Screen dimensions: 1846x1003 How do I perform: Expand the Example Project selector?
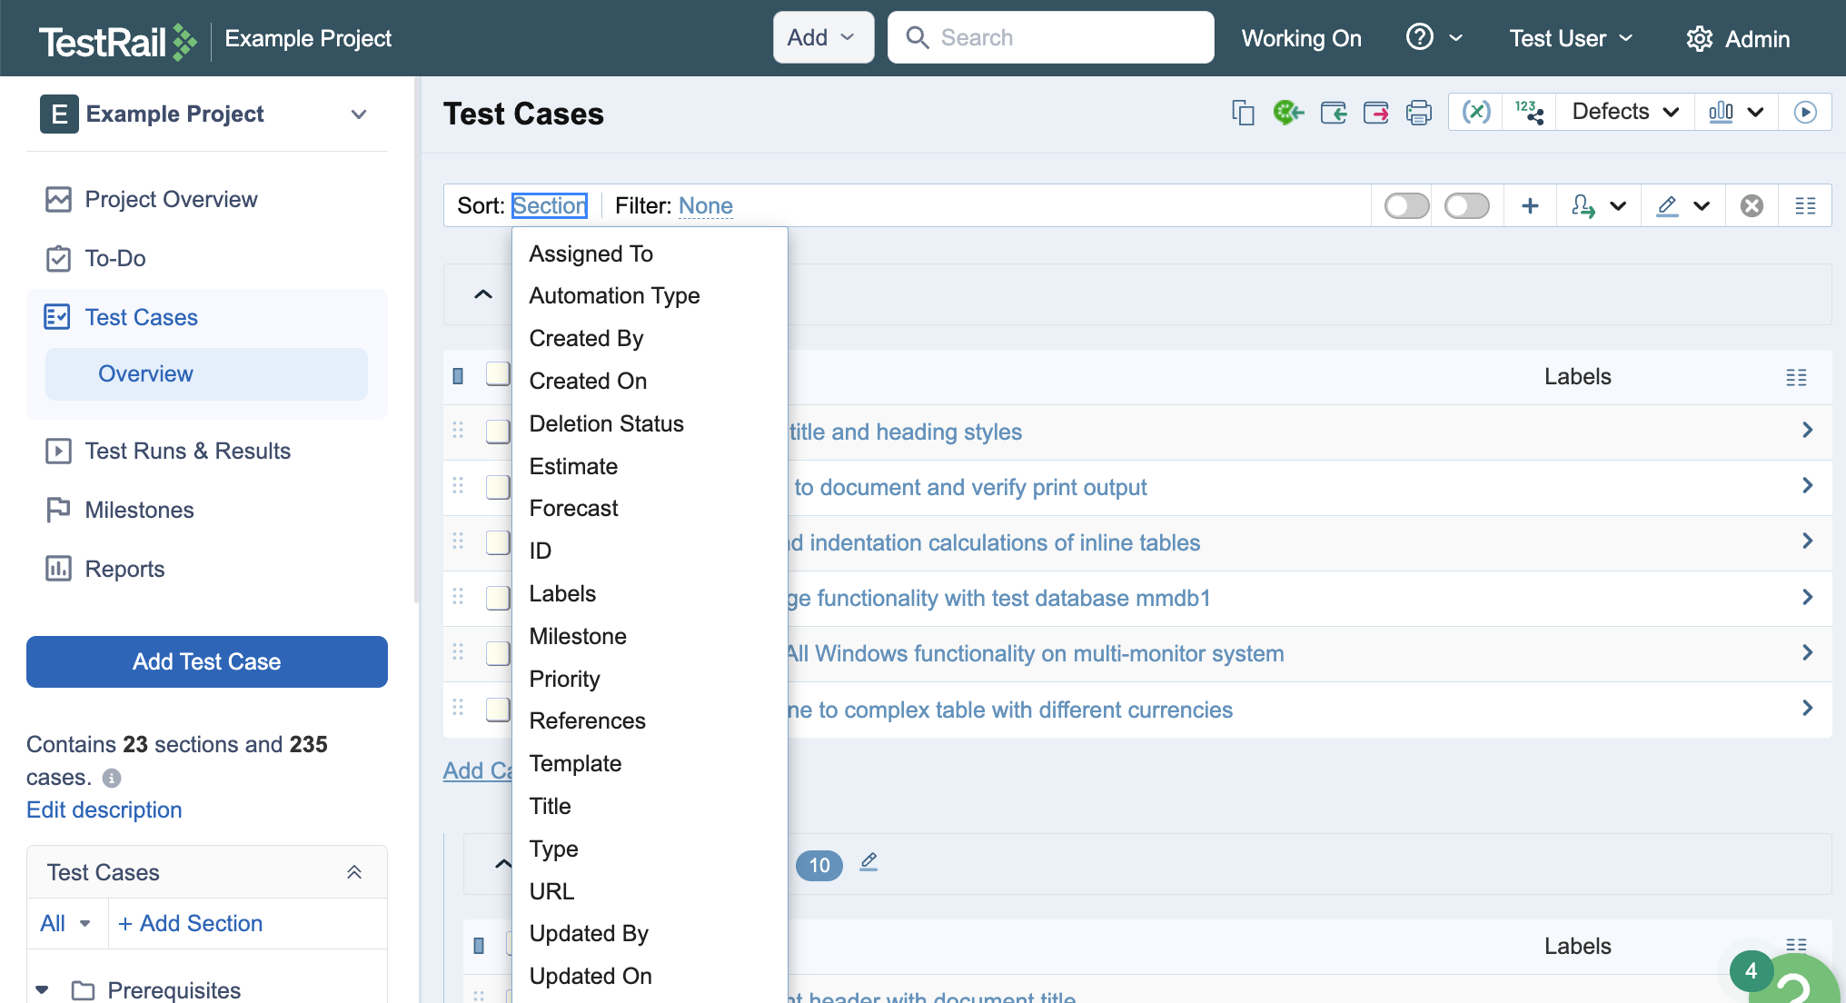(359, 114)
